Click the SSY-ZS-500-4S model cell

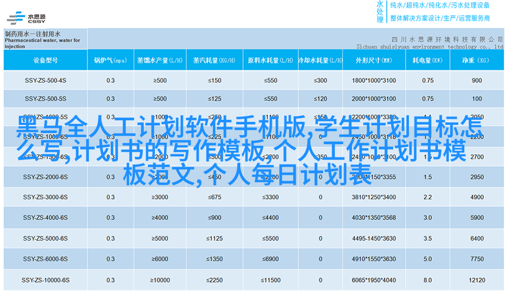pyautogui.click(x=45, y=80)
